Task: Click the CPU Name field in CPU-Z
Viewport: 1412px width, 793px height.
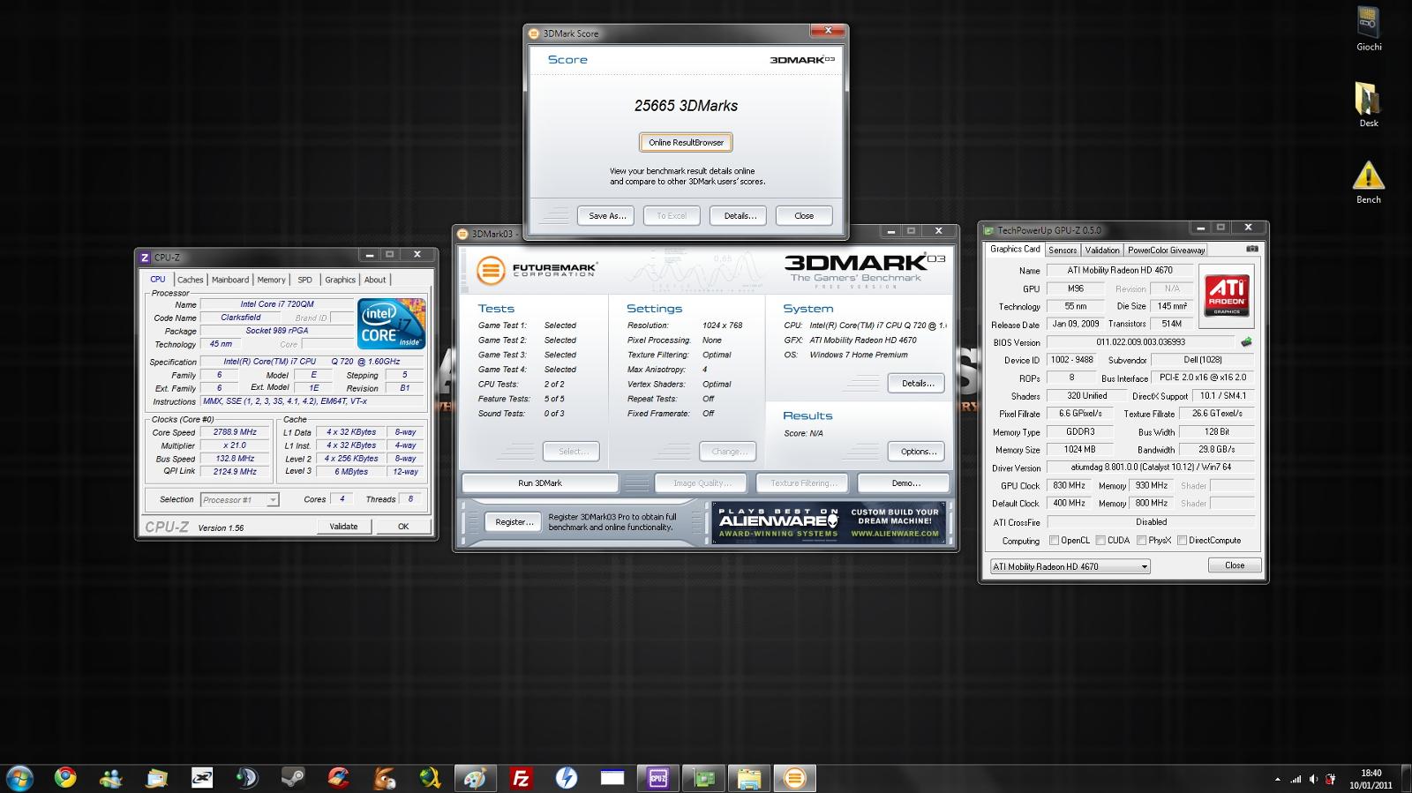Action: (x=277, y=304)
